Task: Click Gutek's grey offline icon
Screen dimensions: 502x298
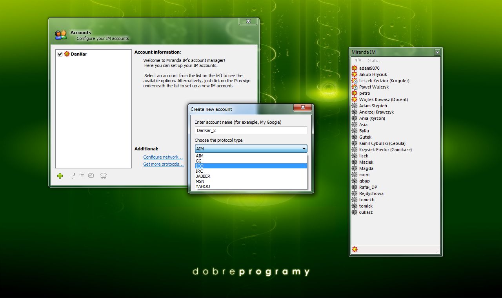Action: coord(355,137)
